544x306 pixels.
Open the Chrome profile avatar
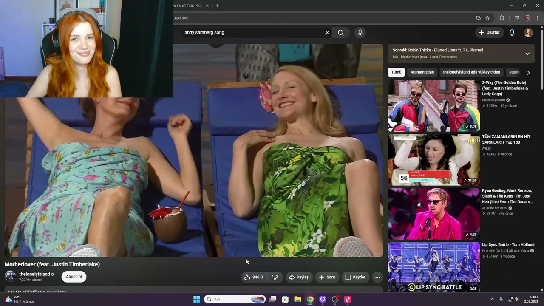527,18
